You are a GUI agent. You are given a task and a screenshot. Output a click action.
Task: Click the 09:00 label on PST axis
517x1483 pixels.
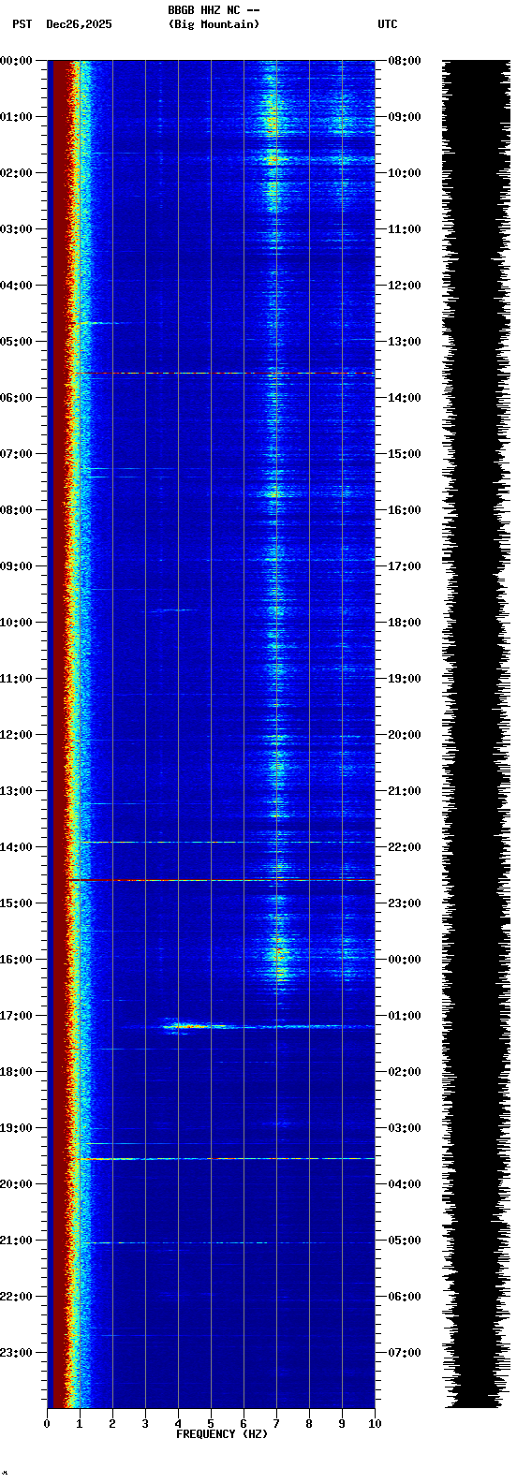coord(17,566)
